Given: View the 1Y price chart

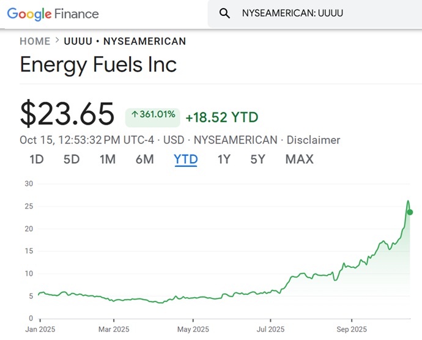Looking at the screenshot, I should coord(224,160).
